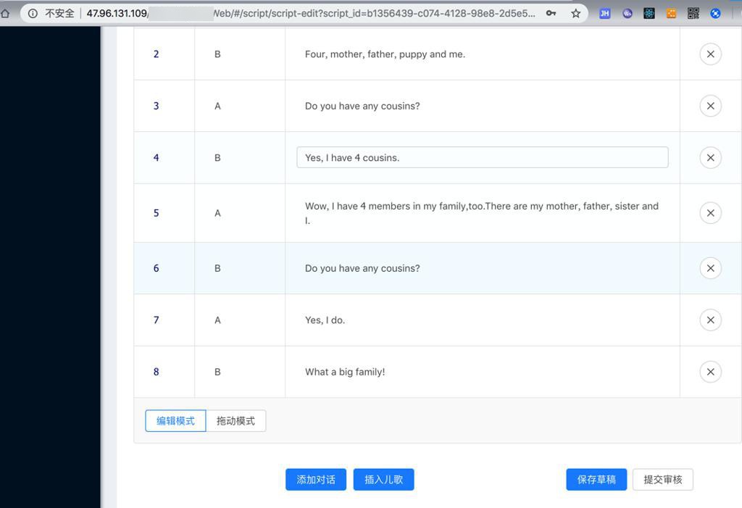The width and height of the screenshot is (742, 508).
Task: Click the purple round extension icon
Action: (628, 13)
